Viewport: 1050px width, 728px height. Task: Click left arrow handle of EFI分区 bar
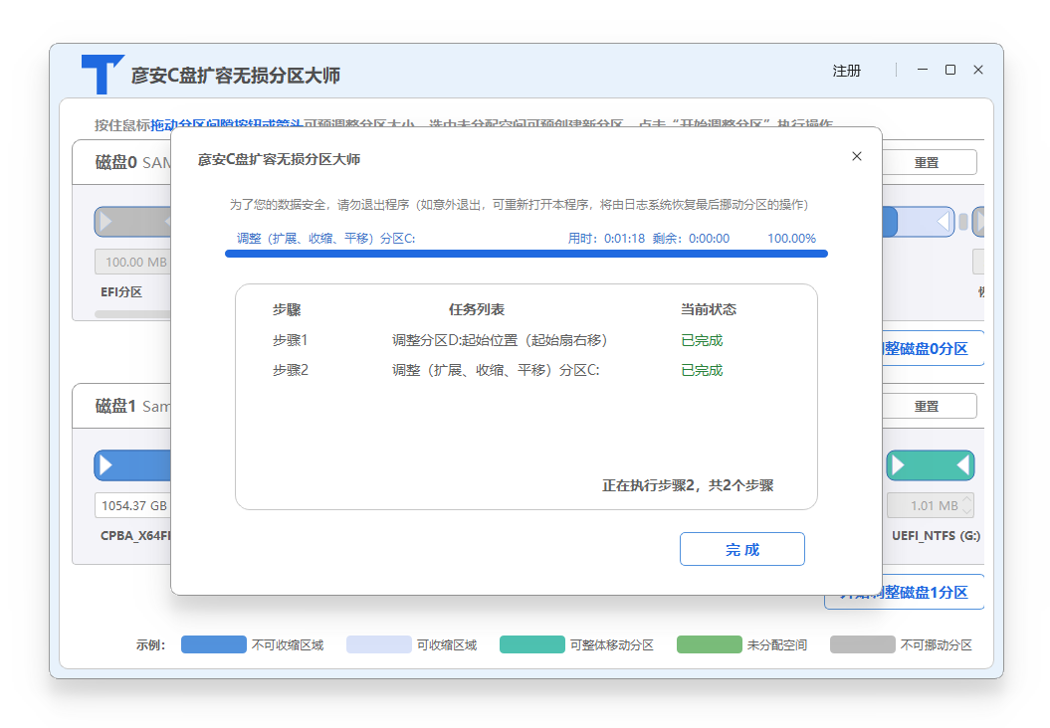click(106, 222)
